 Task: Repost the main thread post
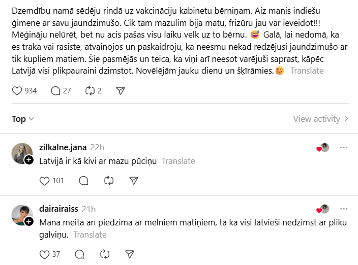pyautogui.click(x=90, y=91)
